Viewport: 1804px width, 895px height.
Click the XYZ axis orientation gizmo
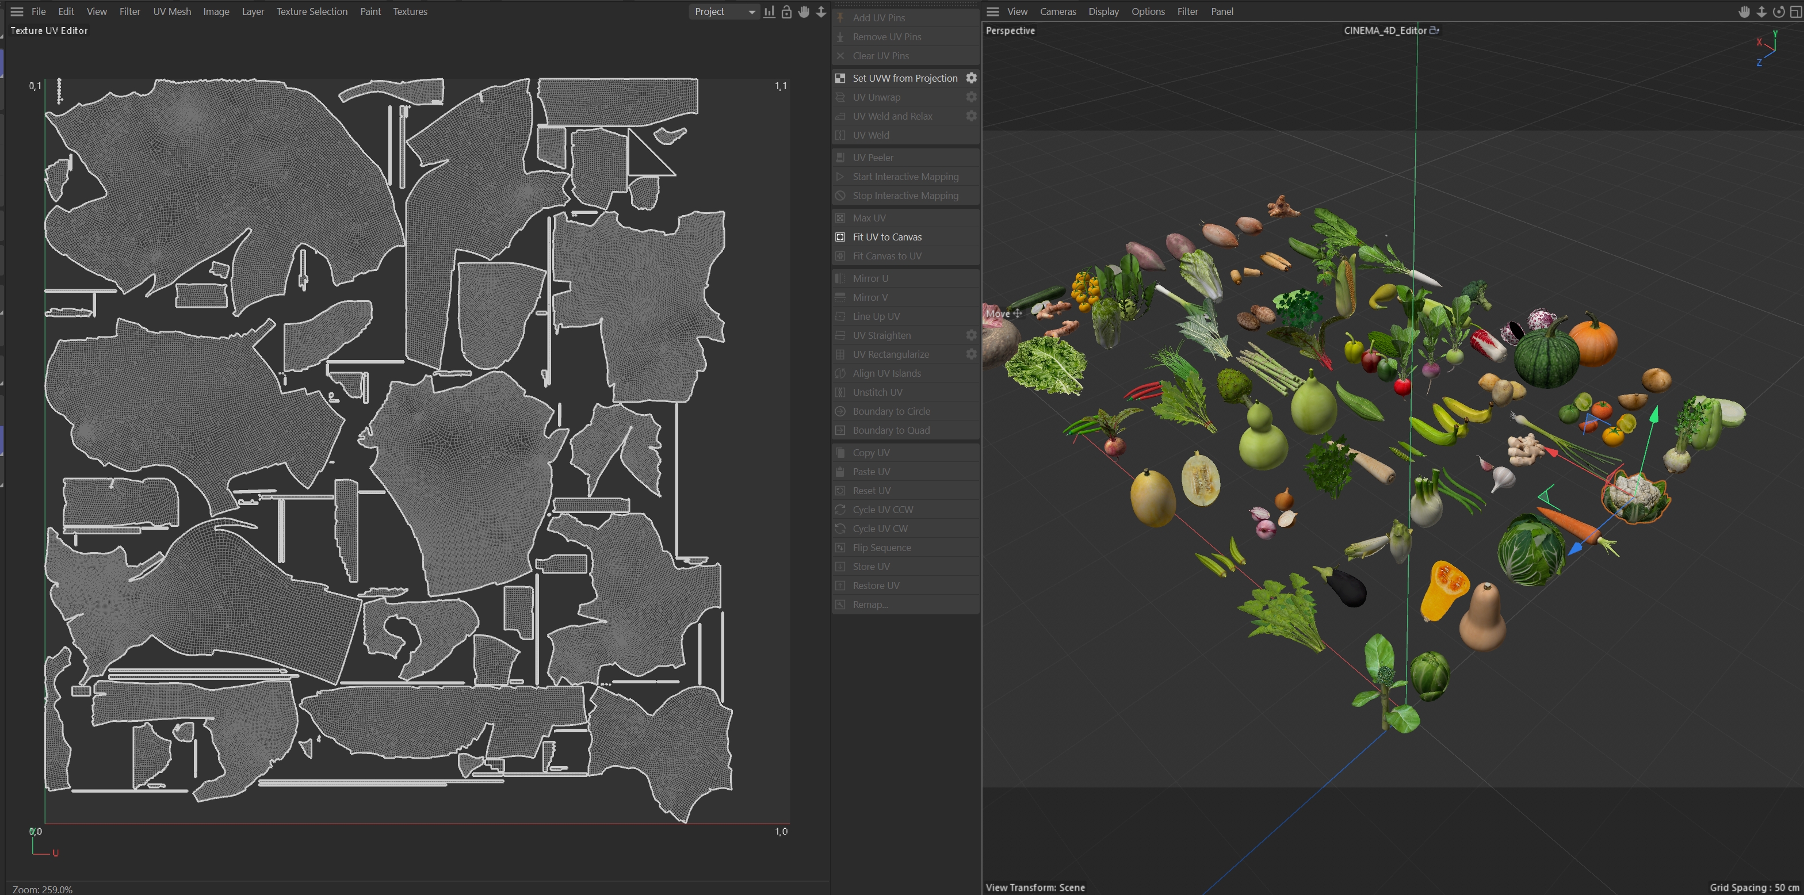pos(1768,49)
